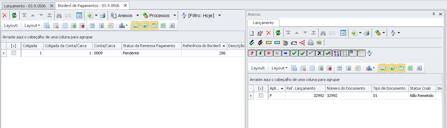The height and width of the screenshot is (128, 447).
Task: Sort by Conta/Caixa column header
Action: pos(107,46)
